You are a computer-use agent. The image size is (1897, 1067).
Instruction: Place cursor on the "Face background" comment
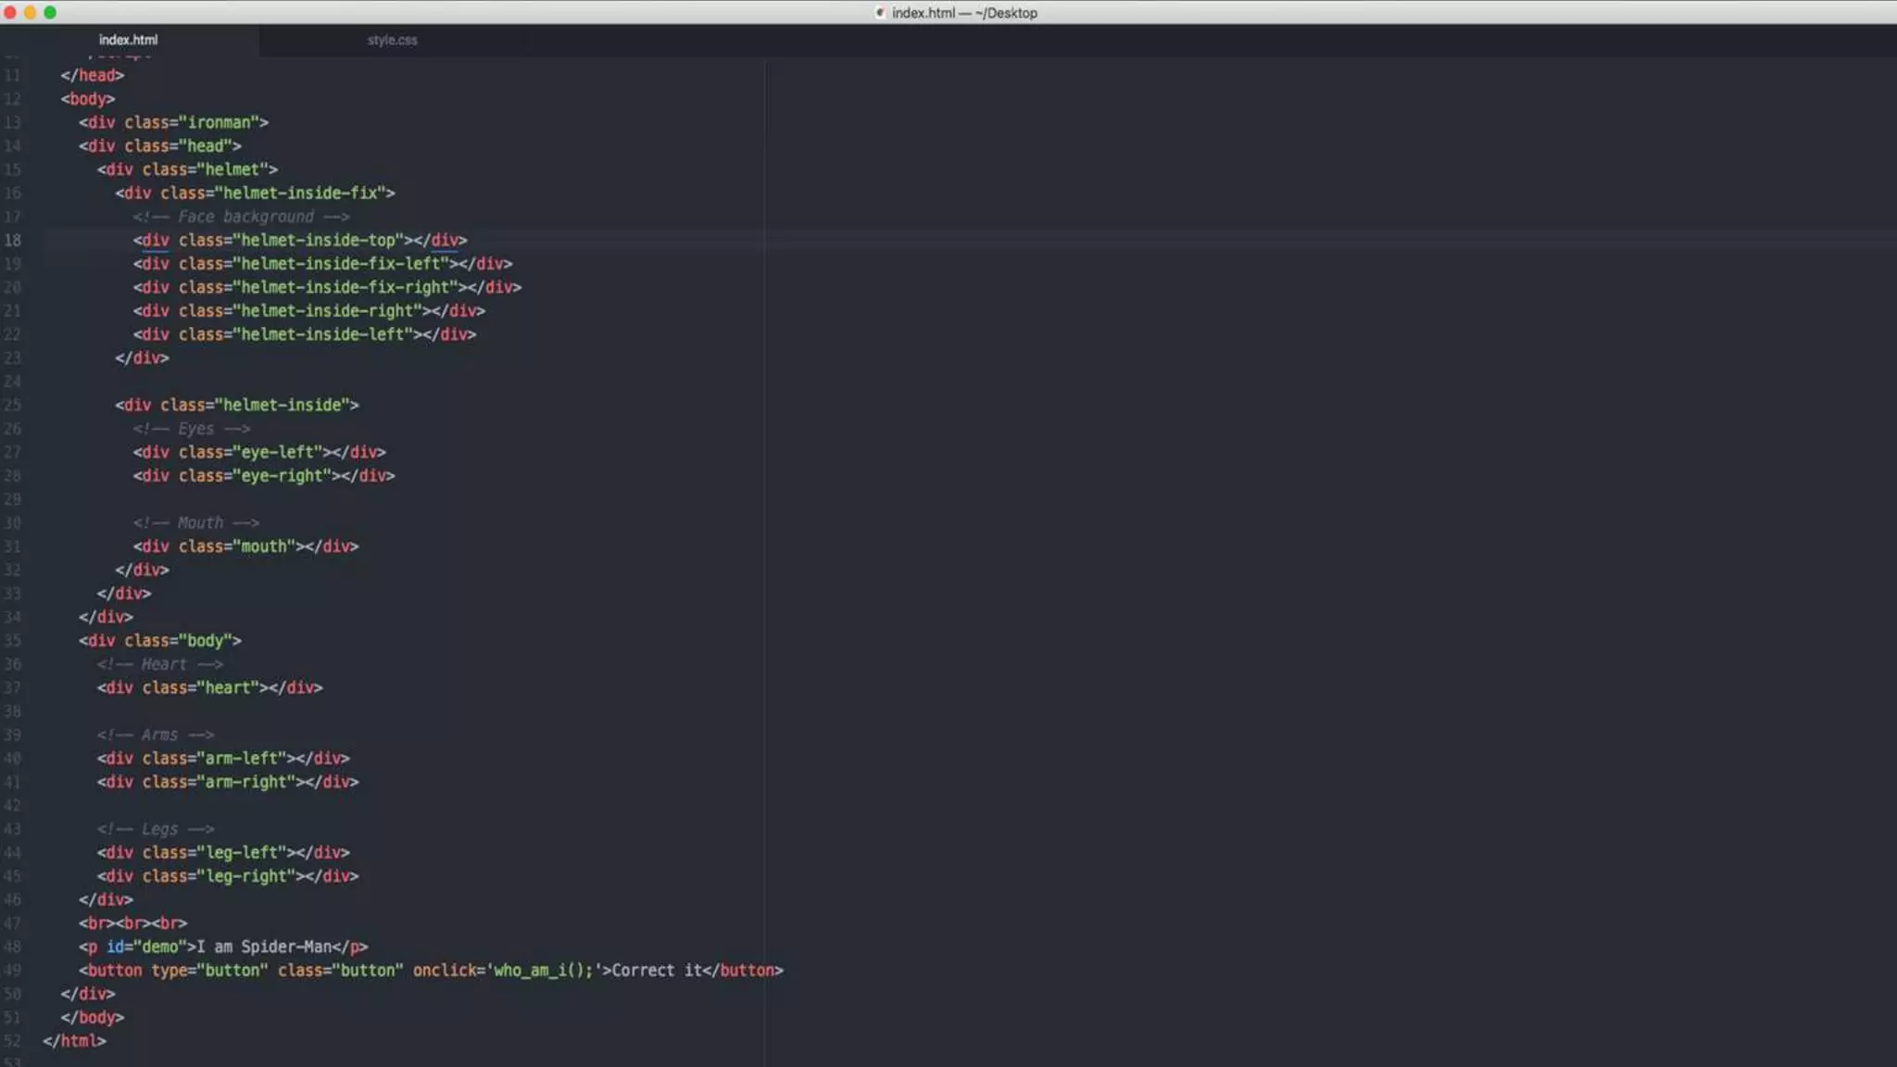click(245, 217)
